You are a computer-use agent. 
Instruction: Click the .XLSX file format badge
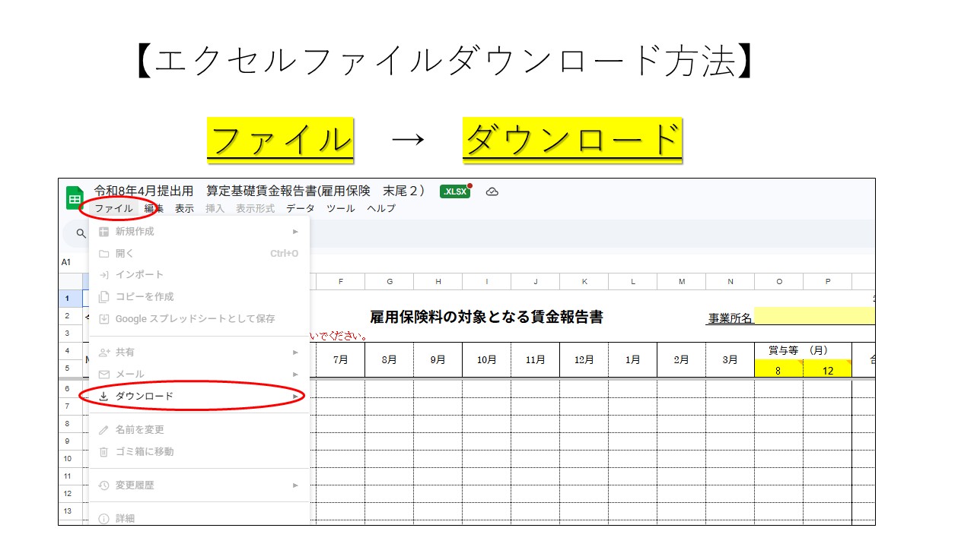455,191
